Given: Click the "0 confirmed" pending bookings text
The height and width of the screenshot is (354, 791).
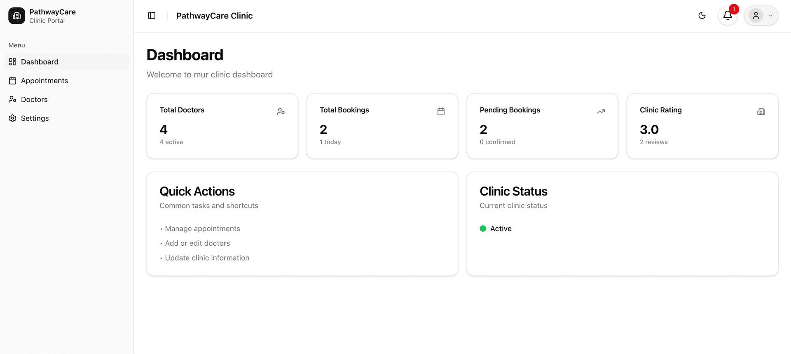Looking at the screenshot, I should pos(497,142).
